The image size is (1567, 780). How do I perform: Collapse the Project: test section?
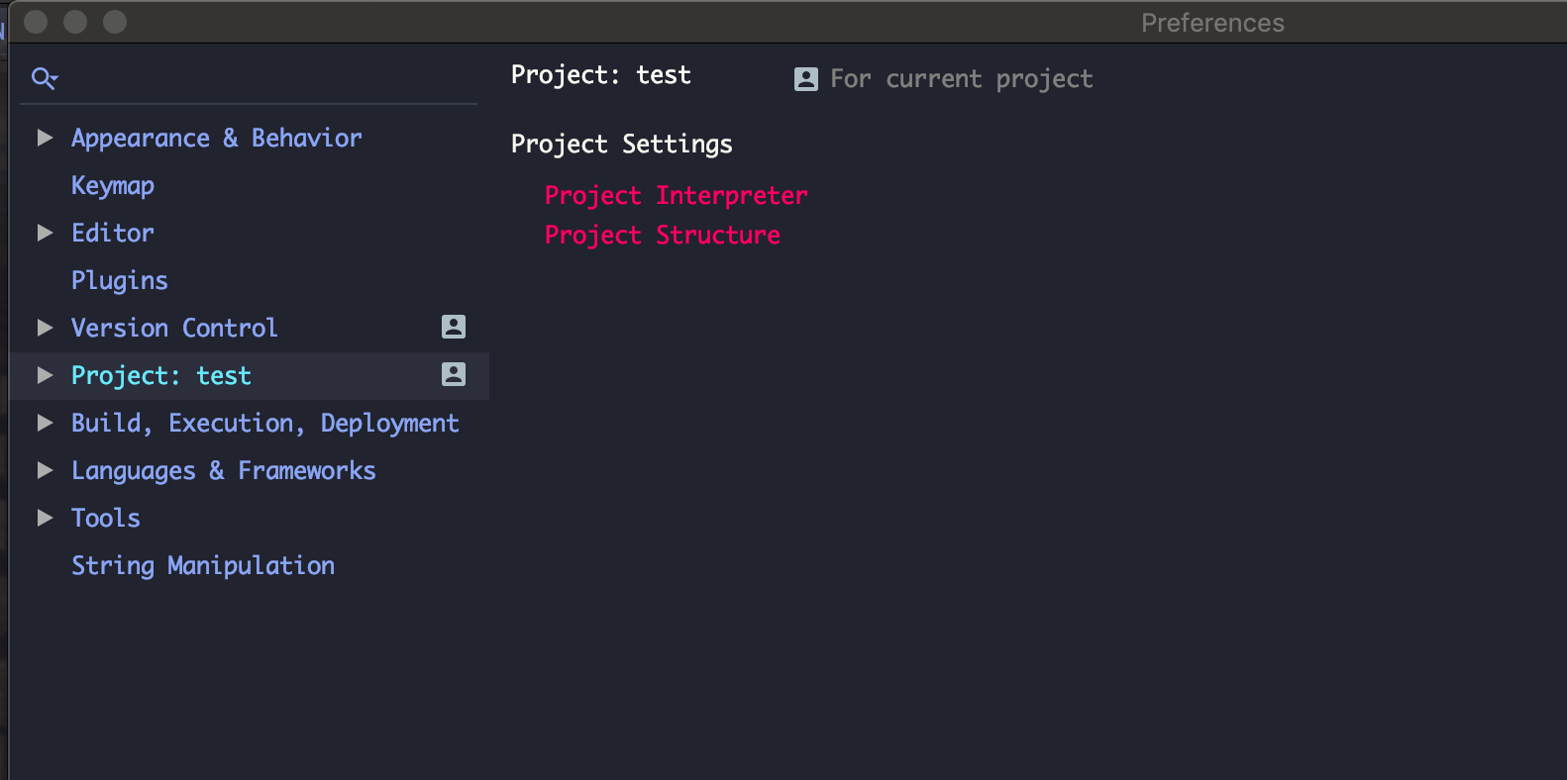pyautogui.click(x=45, y=375)
